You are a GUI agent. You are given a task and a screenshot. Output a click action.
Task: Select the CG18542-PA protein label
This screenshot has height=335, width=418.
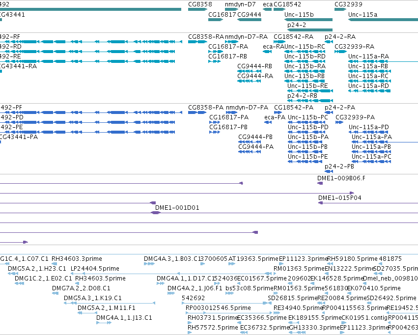click(294, 108)
